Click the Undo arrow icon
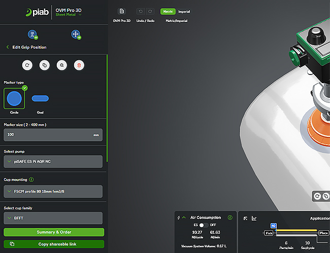The width and height of the screenshot is (330, 253). (141, 11)
